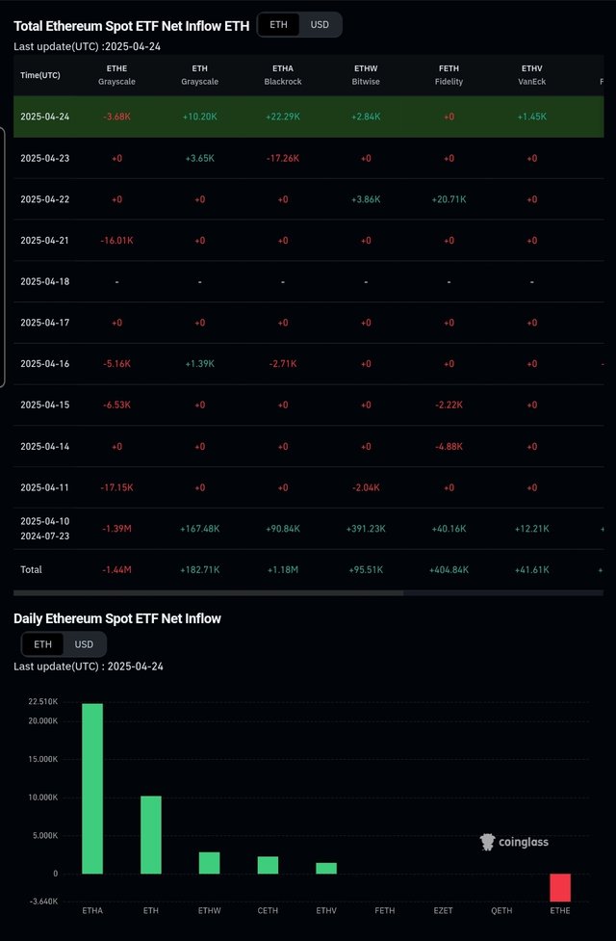Image resolution: width=616 pixels, height=941 pixels.
Task: Switch the table unit to USD
Action: coord(320,25)
